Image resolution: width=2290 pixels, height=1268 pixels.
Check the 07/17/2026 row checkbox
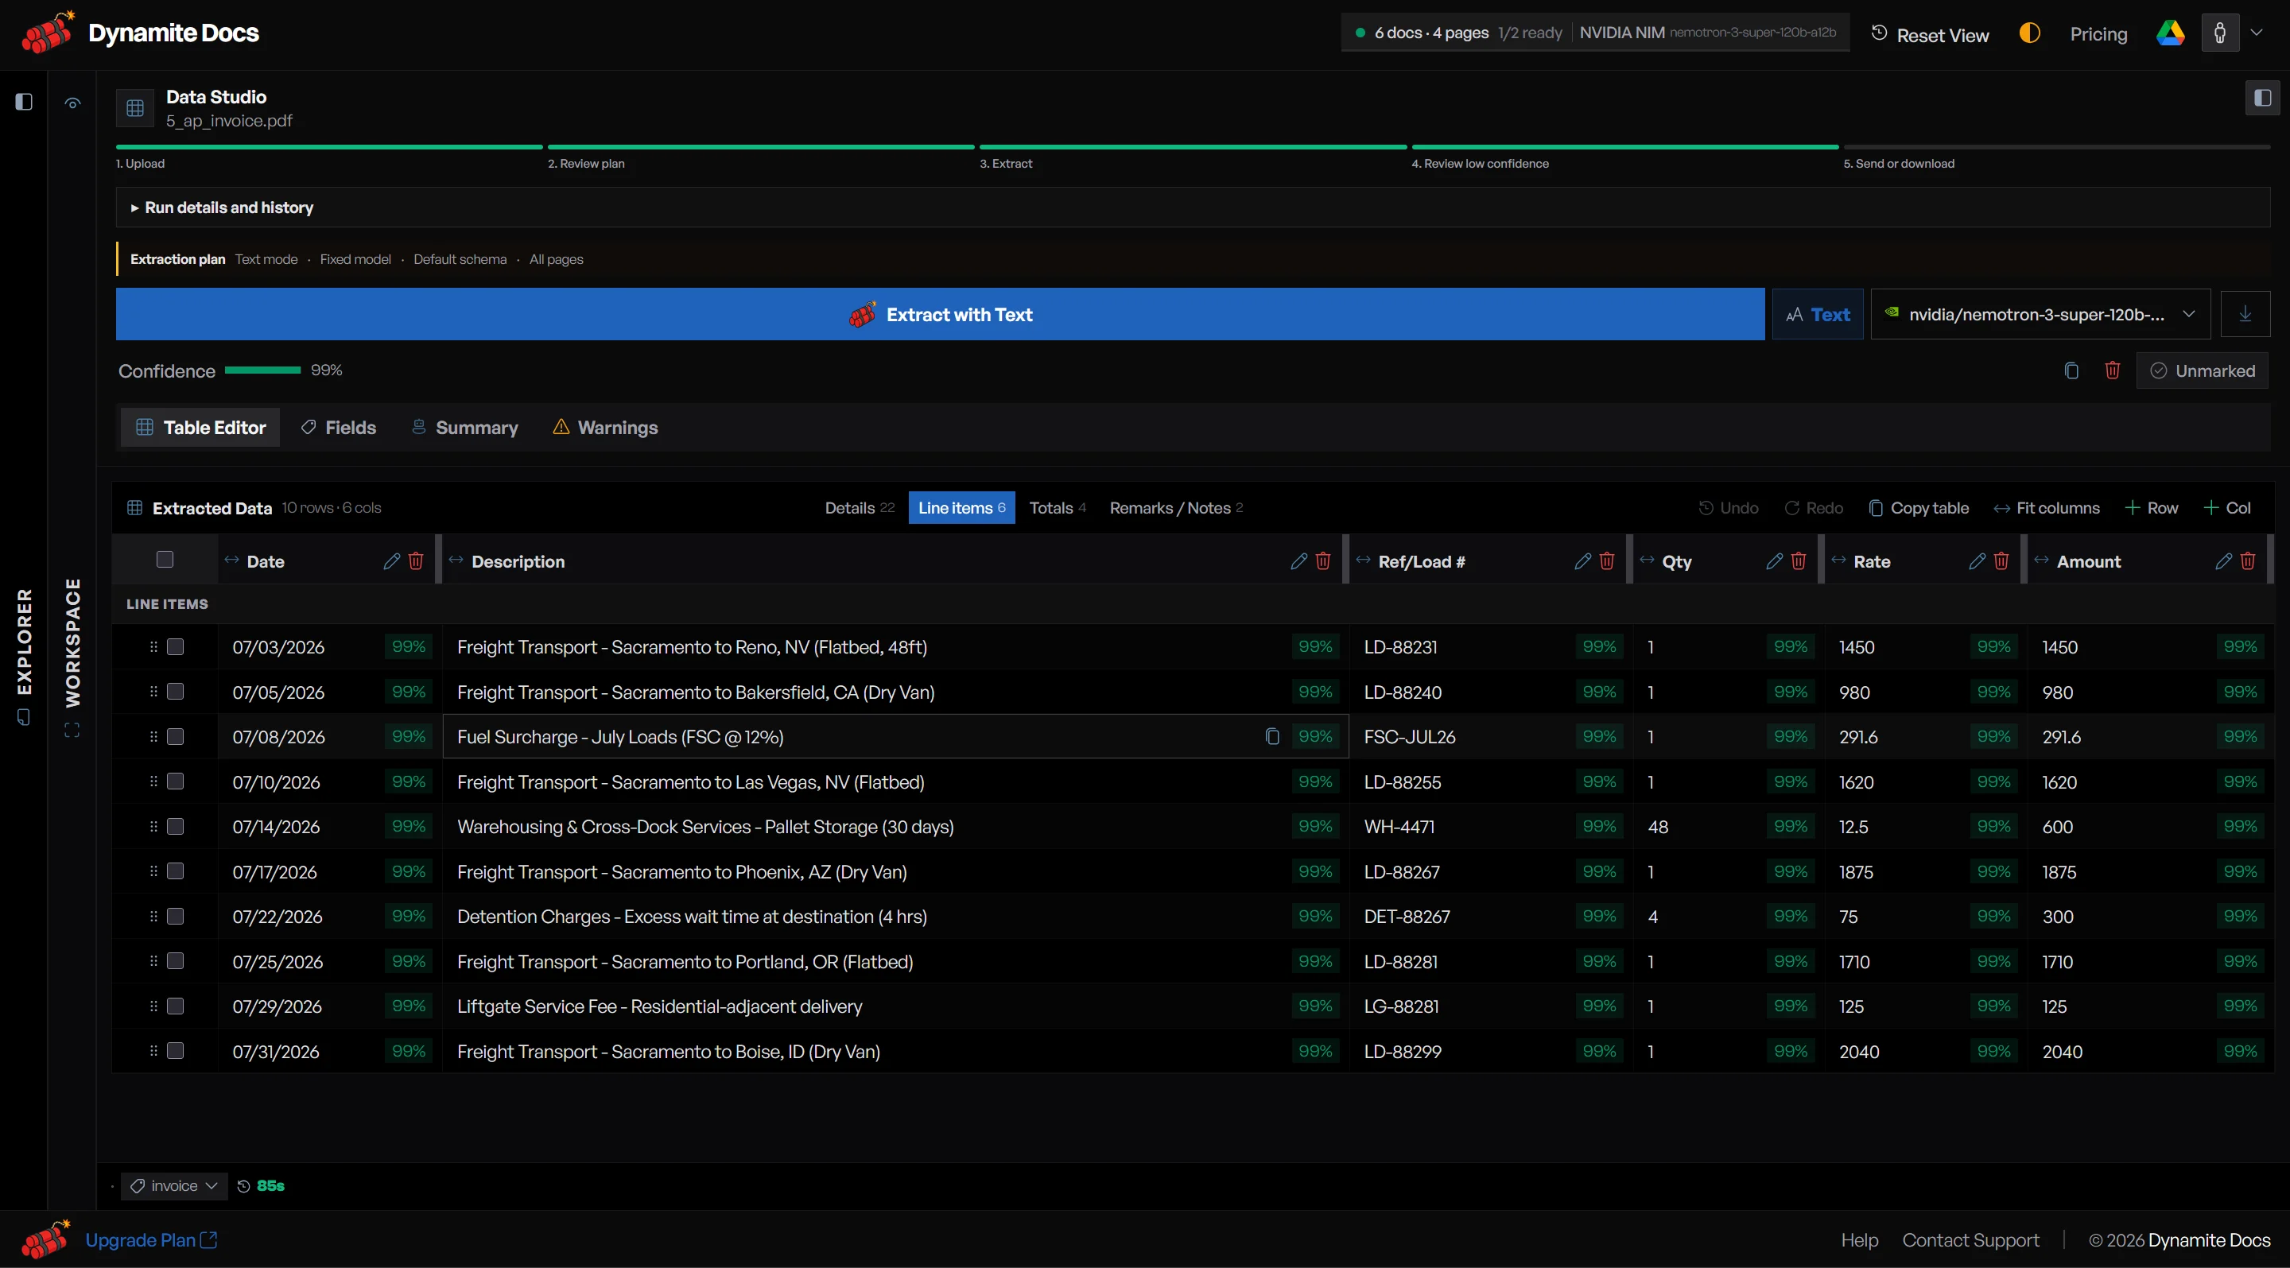pyautogui.click(x=175, y=871)
